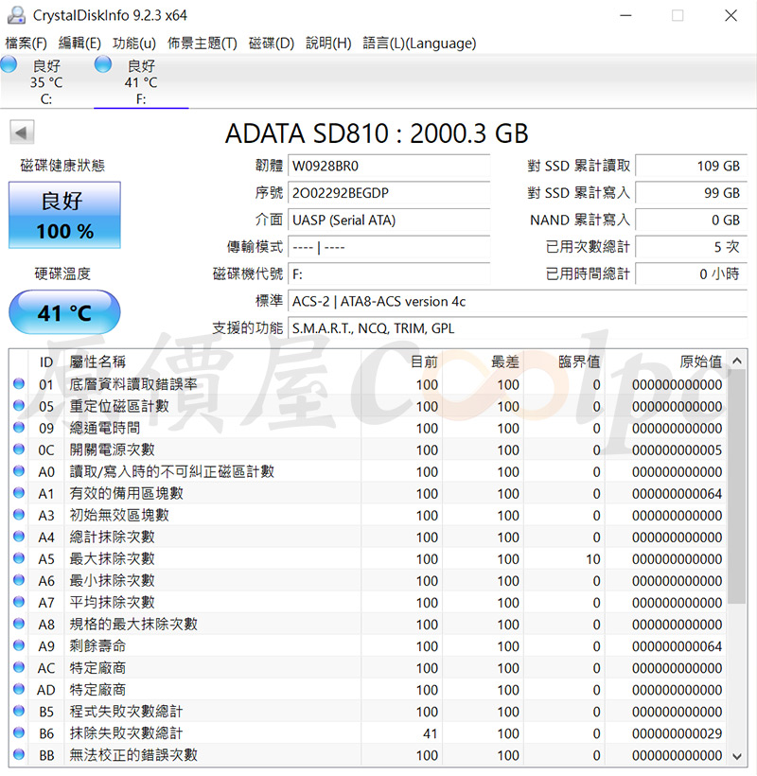Click the power on hours value 0 小時

(x=691, y=273)
